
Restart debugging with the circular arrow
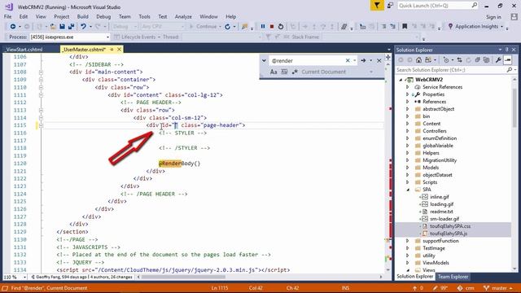coord(281,27)
